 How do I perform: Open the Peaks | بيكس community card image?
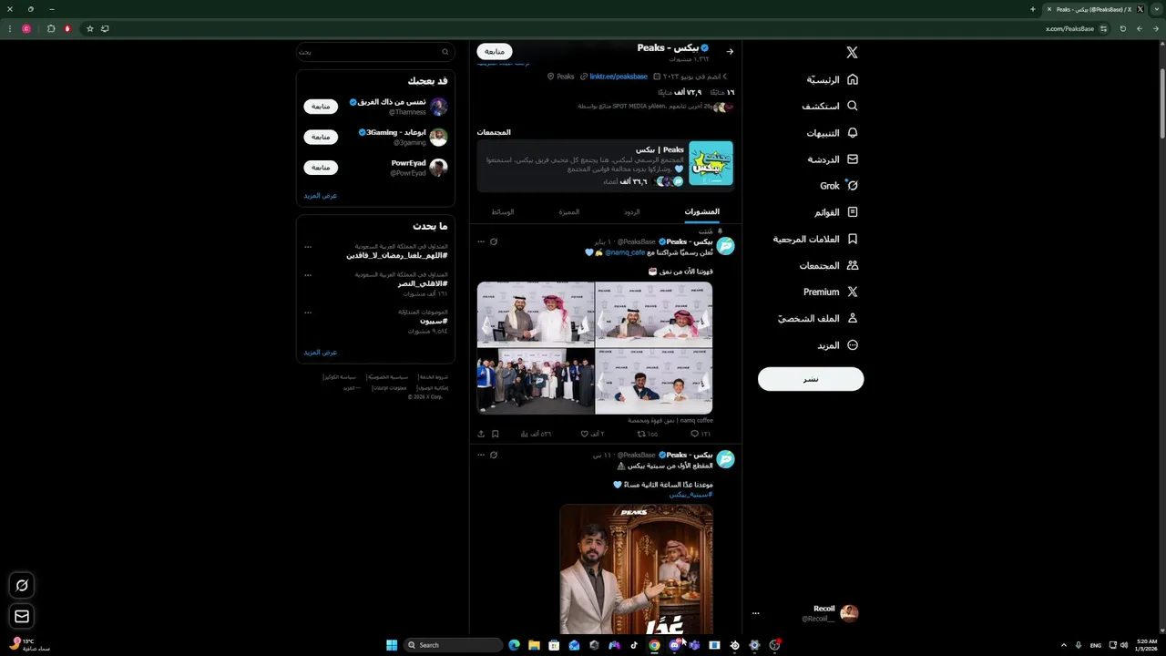(711, 163)
